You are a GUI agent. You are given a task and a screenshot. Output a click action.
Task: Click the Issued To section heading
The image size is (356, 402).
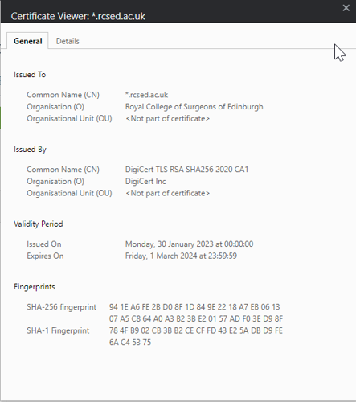pos(30,75)
